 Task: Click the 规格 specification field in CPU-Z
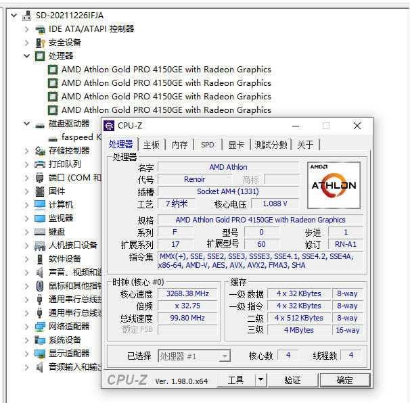[x=260, y=220]
